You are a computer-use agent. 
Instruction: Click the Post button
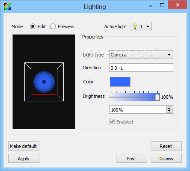131,159
